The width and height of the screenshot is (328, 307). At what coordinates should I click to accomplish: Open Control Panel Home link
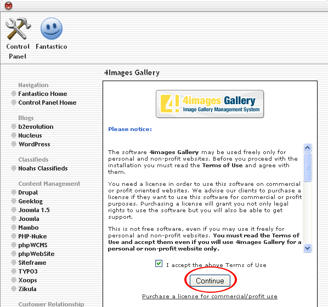pyautogui.click(x=47, y=103)
